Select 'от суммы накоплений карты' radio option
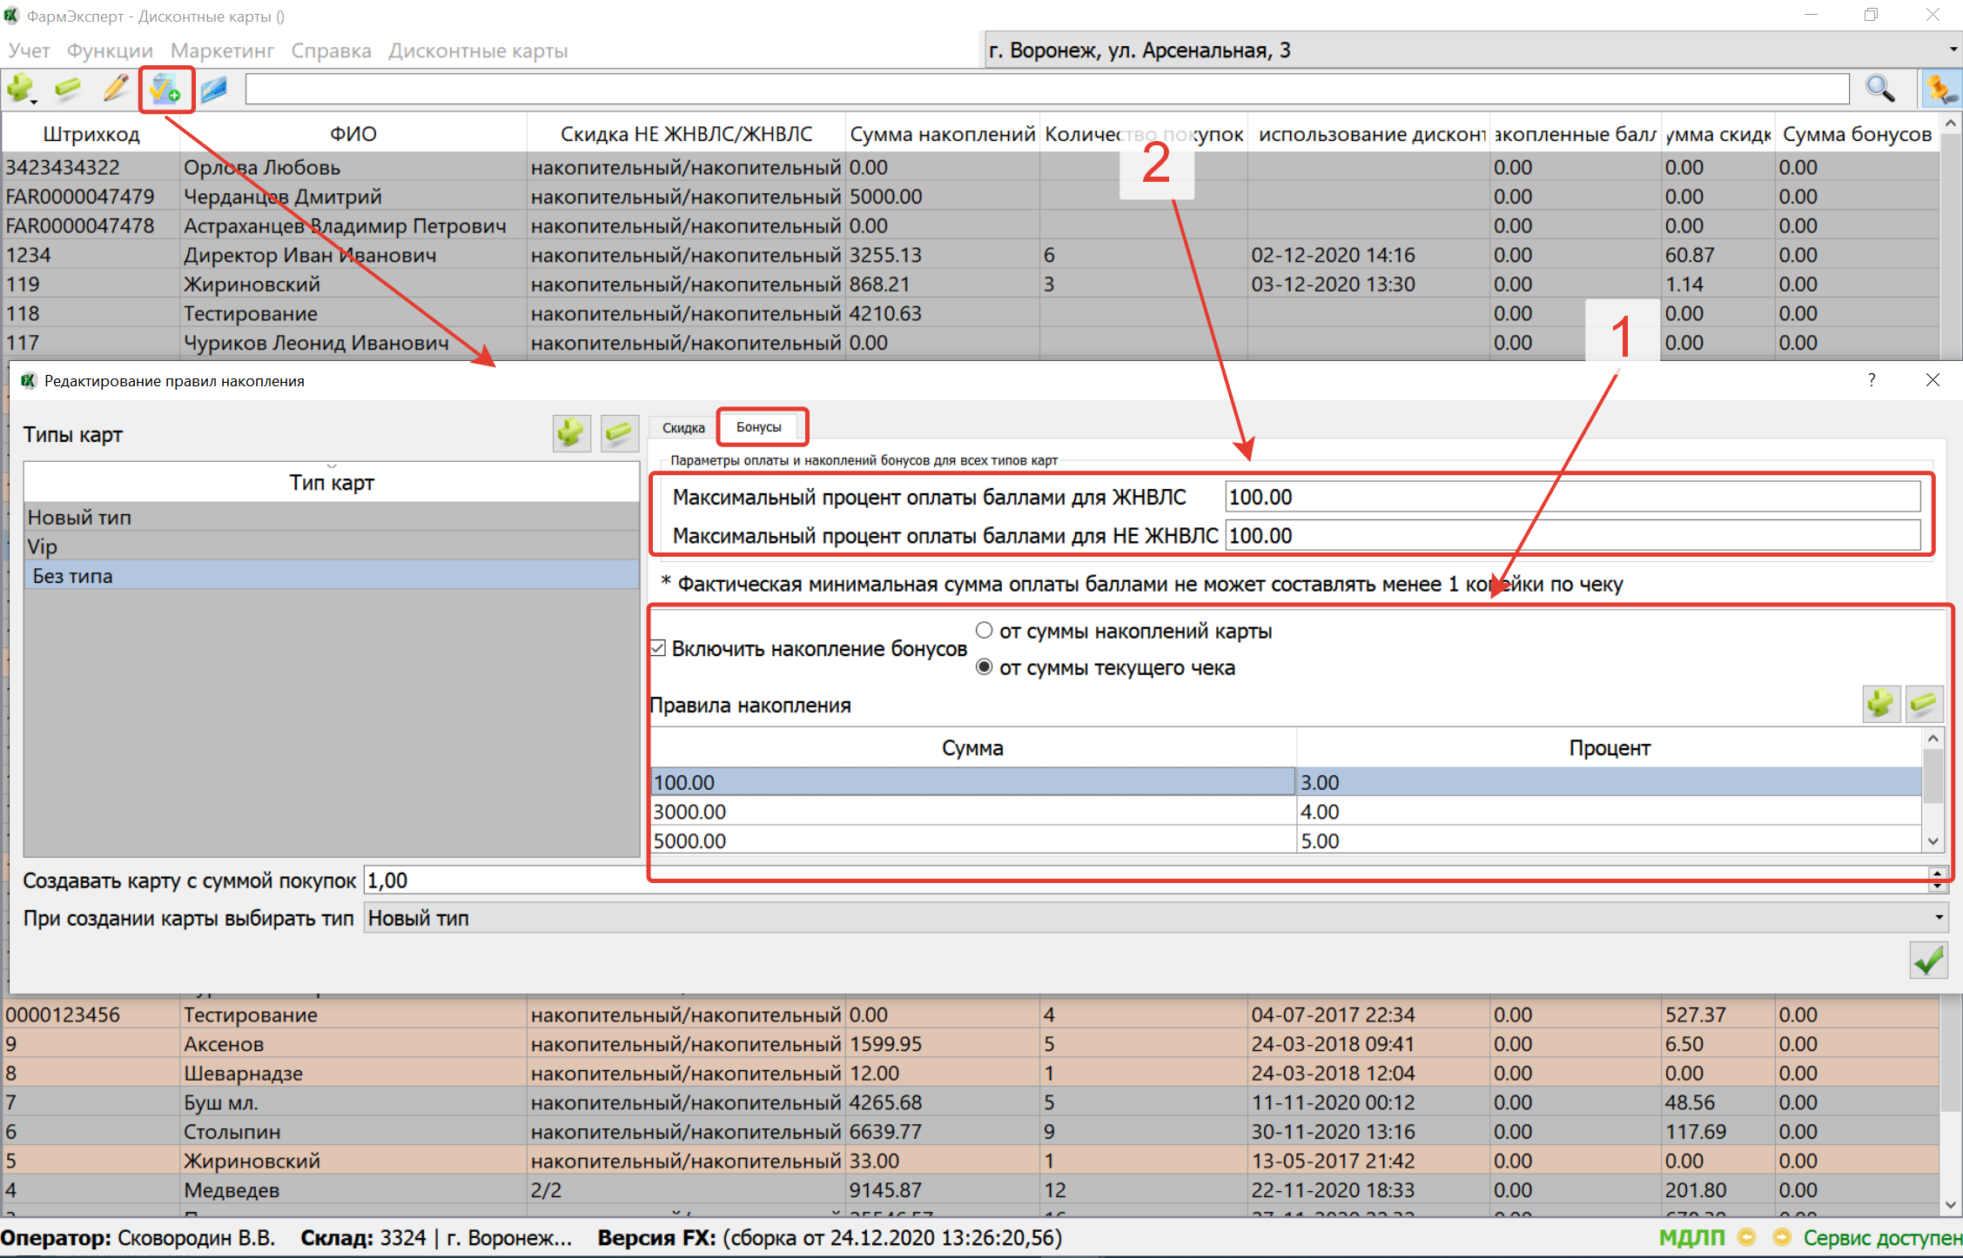1963x1258 pixels. click(x=984, y=630)
